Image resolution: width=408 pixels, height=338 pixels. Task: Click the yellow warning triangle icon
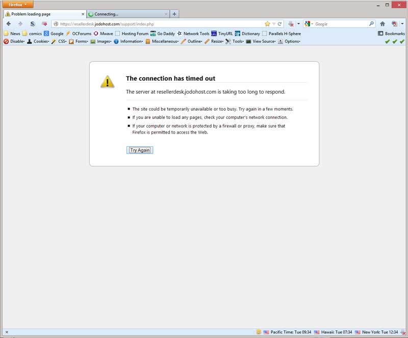pyautogui.click(x=108, y=82)
